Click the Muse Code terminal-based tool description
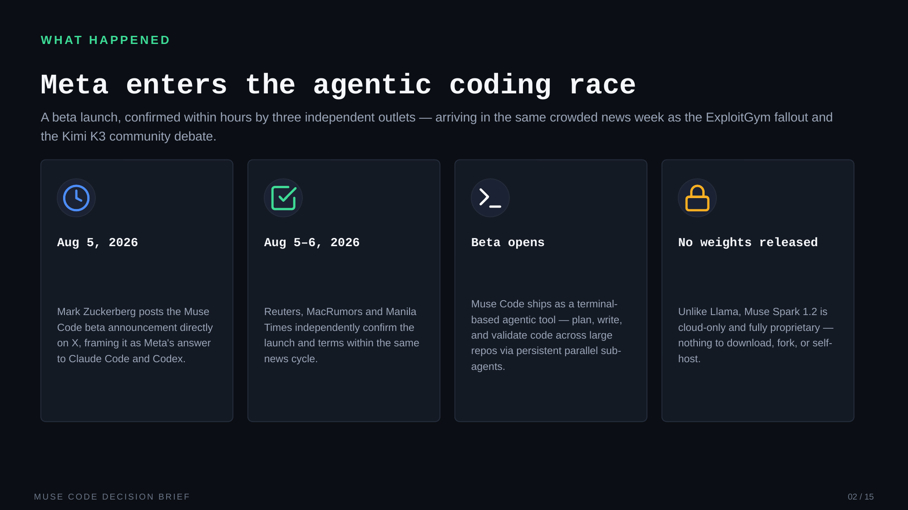 [547, 335]
